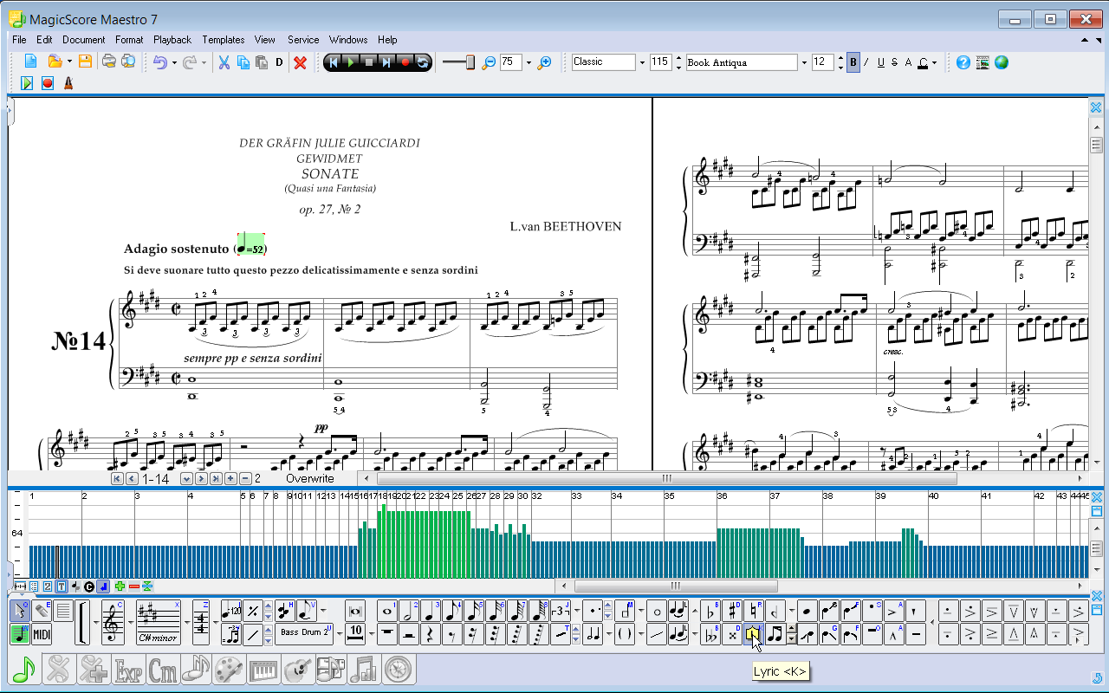Image resolution: width=1109 pixels, height=693 pixels.
Task: Open the Windows menu
Action: pyautogui.click(x=348, y=40)
